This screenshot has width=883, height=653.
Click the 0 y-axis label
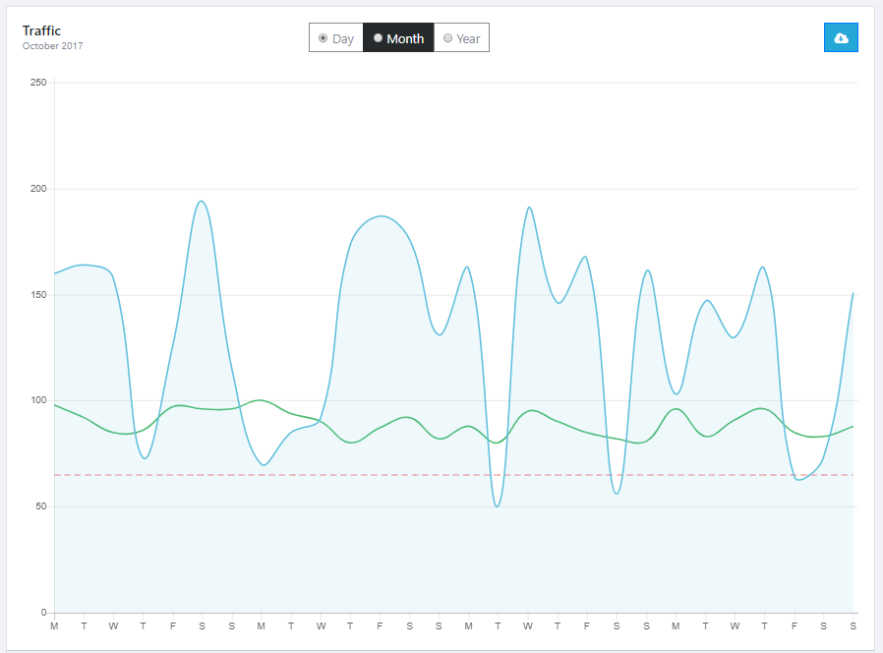tap(44, 613)
